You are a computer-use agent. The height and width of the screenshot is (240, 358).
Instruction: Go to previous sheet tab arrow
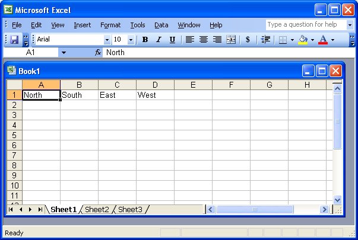(x=21, y=209)
